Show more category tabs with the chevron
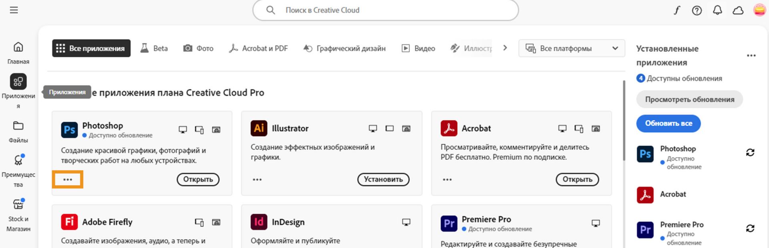 click(x=505, y=48)
